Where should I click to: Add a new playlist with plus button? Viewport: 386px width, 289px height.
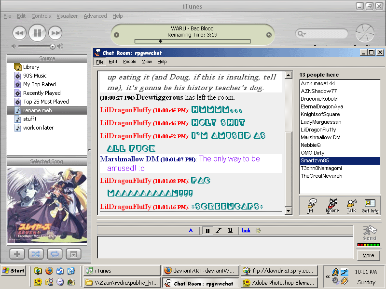(17, 254)
